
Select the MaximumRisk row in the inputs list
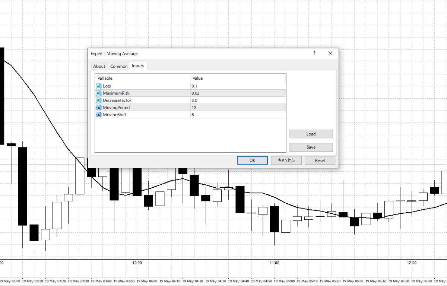point(142,93)
